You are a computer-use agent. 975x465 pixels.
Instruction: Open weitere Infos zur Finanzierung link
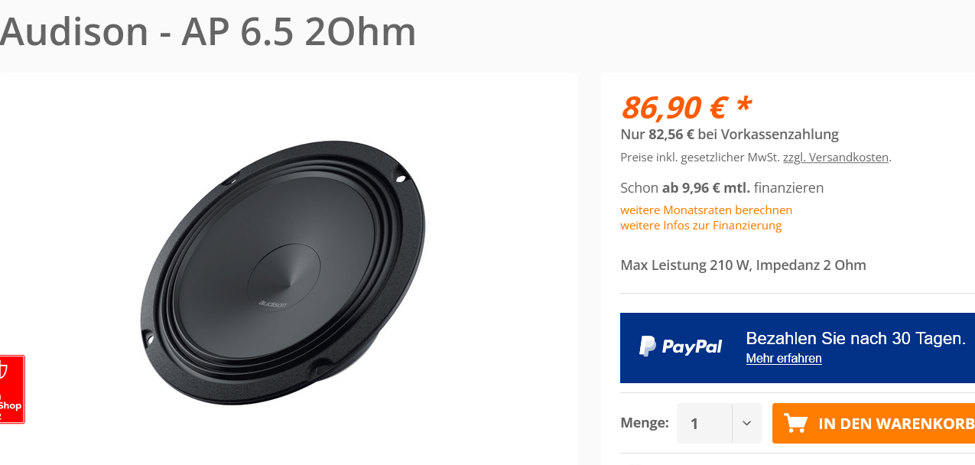click(700, 226)
